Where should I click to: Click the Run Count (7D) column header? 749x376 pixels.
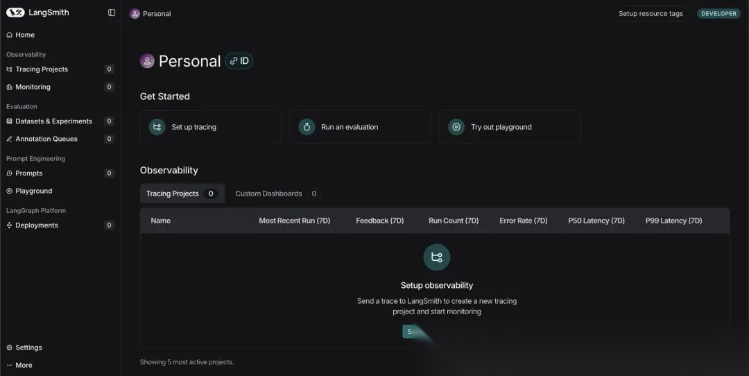pos(454,221)
